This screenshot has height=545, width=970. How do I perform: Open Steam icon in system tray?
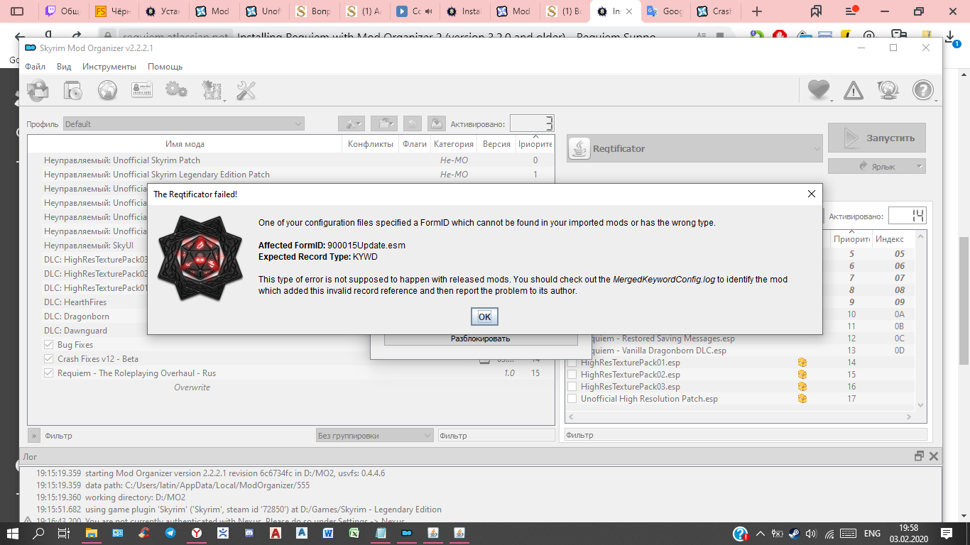pyautogui.click(x=793, y=534)
